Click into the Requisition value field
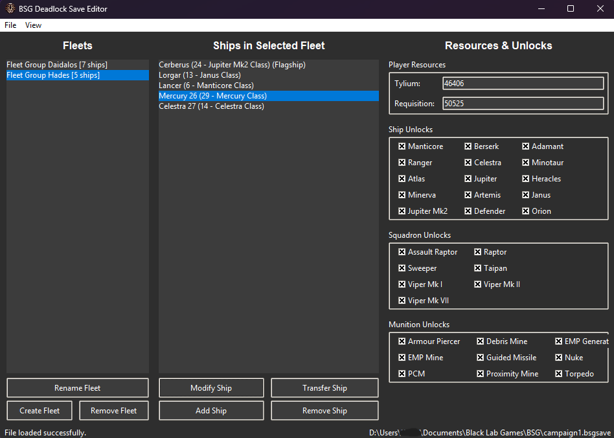Image resolution: width=614 pixels, height=438 pixels. [523, 104]
